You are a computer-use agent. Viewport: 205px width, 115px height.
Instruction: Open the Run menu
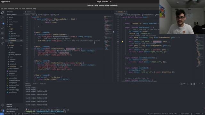click(x=23, y=9)
